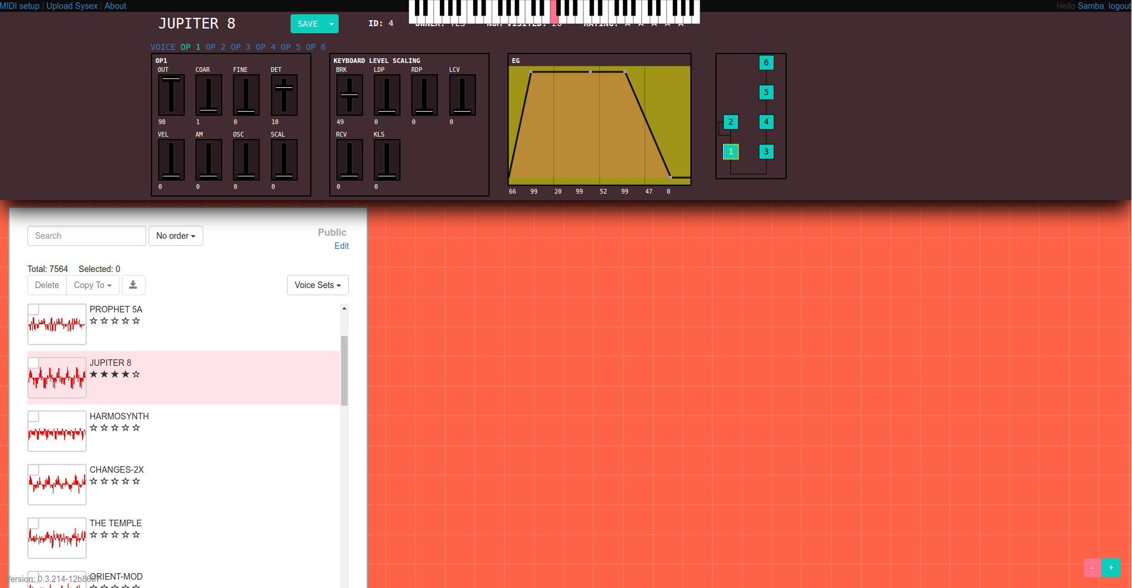
Task: Select operator 4 box in algorithm diagram
Action: [766, 122]
